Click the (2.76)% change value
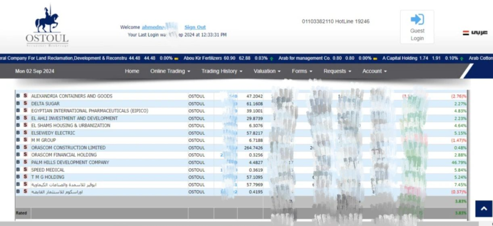The image size is (493, 226). point(459,96)
